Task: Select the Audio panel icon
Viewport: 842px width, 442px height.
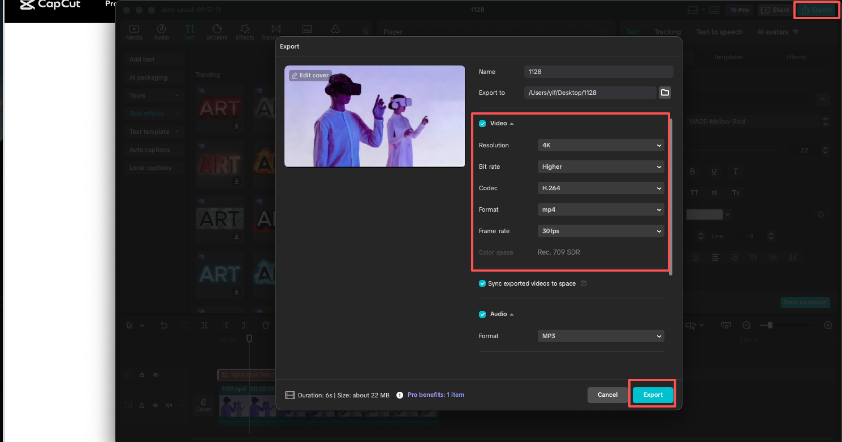Action: (162, 31)
